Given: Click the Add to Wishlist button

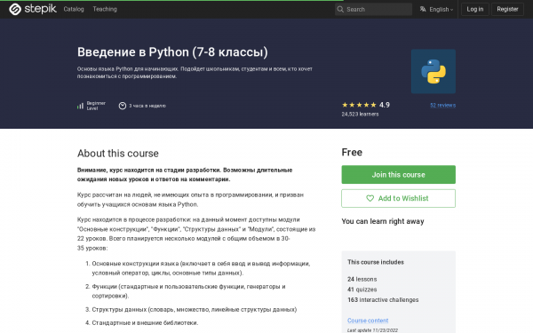Looking at the screenshot, I should click(x=398, y=198).
